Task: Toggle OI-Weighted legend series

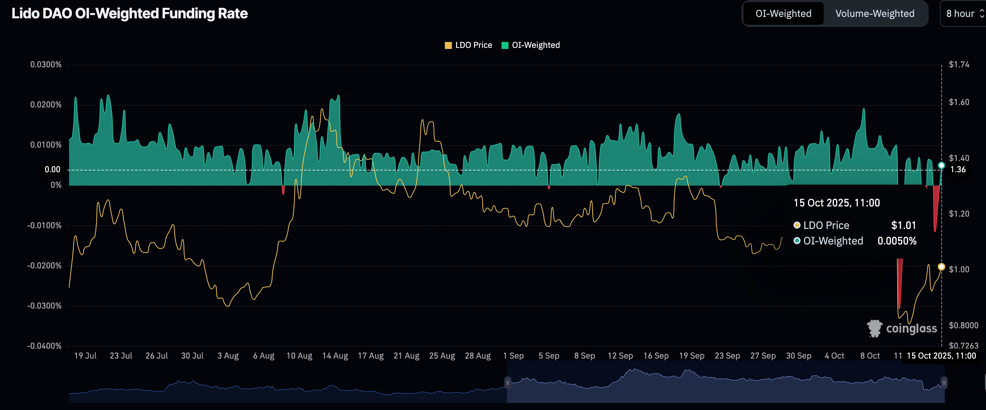Action: (536, 45)
